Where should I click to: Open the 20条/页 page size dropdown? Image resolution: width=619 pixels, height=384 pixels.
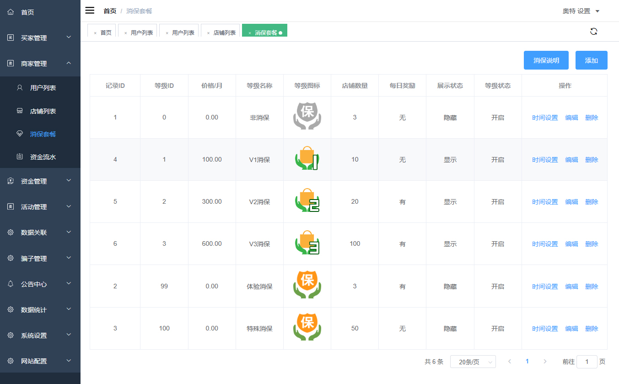[473, 362]
